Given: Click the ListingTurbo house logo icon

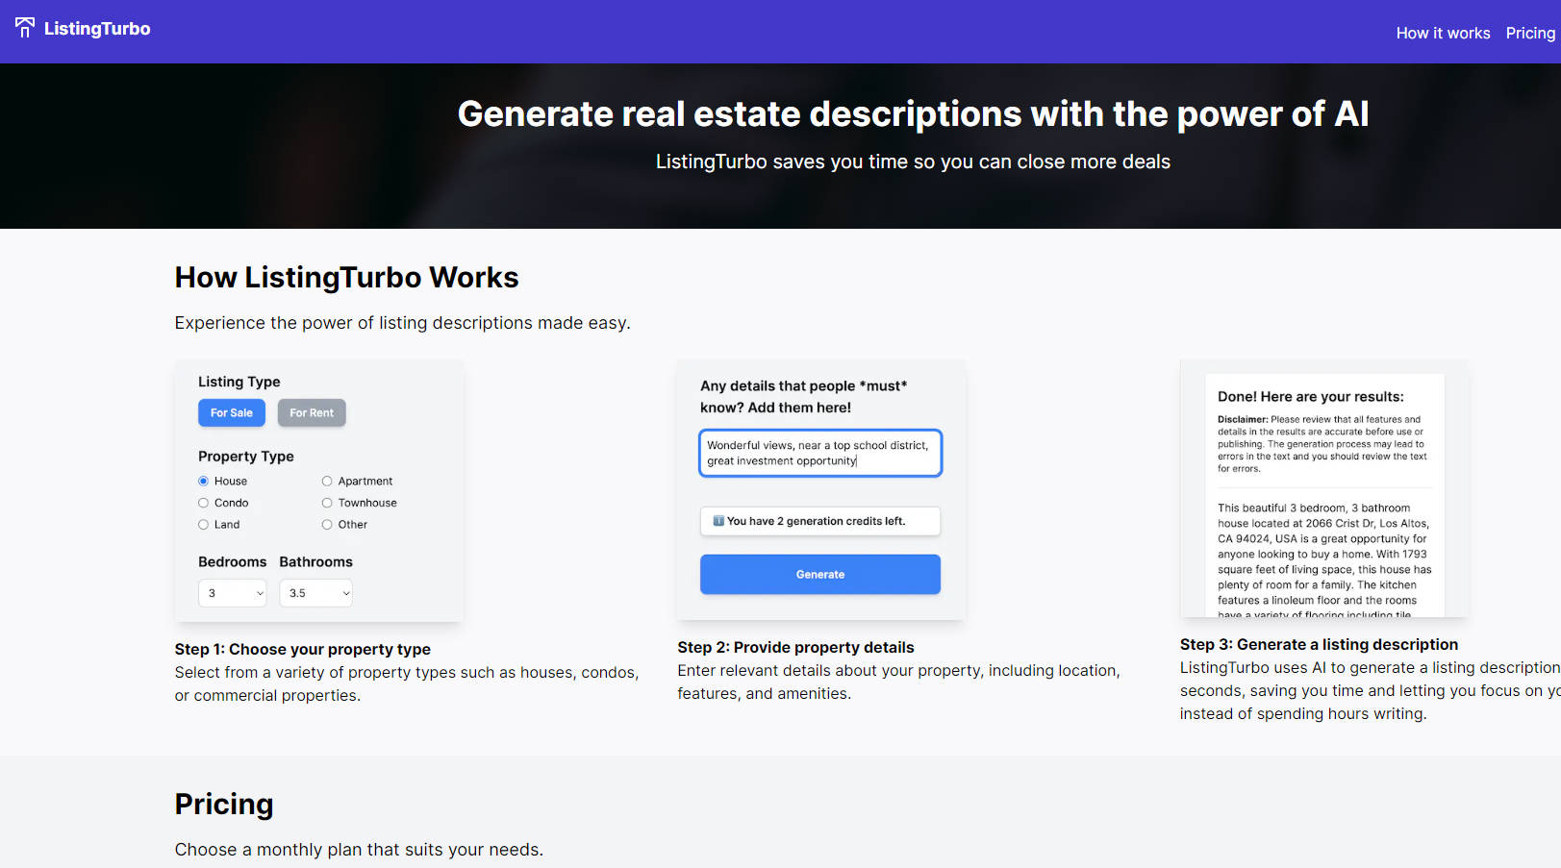Looking at the screenshot, I should coord(25,28).
